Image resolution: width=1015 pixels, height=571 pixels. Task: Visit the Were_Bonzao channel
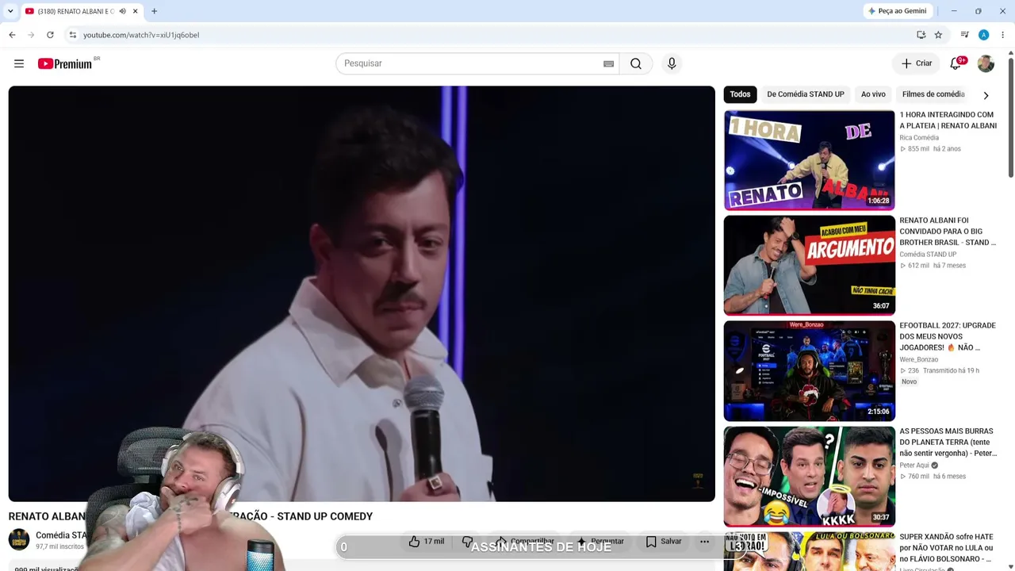tap(918, 360)
